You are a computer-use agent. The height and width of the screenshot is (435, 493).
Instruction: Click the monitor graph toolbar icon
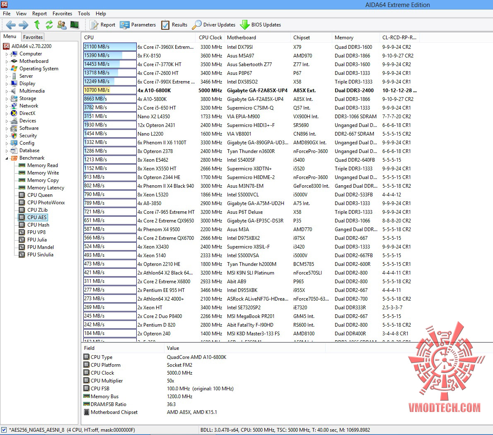pyautogui.click(x=75, y=25)
